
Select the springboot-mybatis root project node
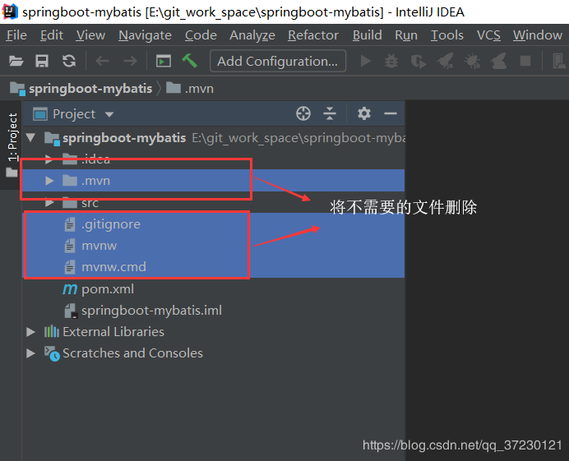pos(214,138)
